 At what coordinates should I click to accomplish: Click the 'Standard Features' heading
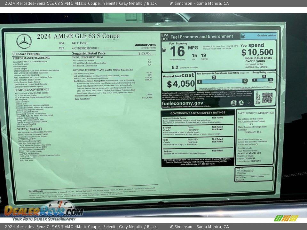click(x=26, y=54)
